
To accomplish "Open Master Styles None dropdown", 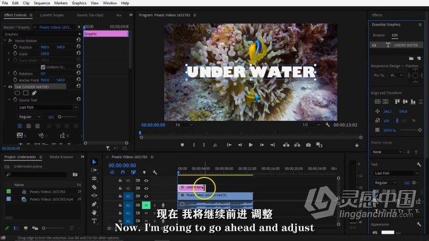I will point(387,152).
